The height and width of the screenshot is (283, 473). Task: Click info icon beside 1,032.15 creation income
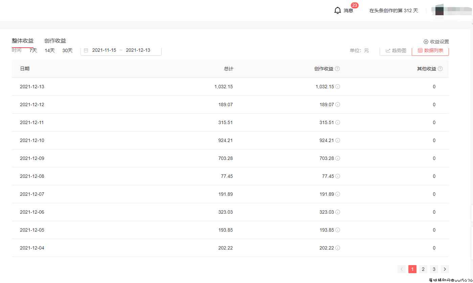point(338,87)
